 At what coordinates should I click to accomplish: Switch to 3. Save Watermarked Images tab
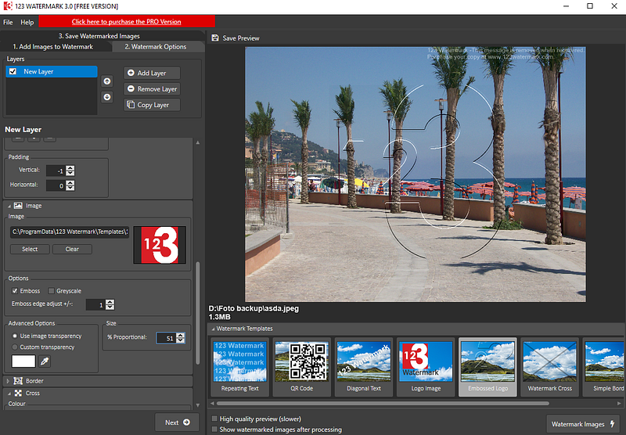pyautogui.click(x=99, y=36)
